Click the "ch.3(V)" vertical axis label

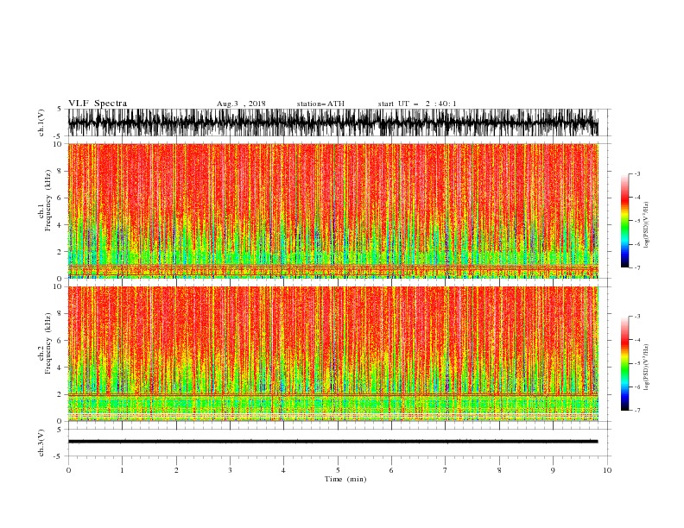tap(41, 443)
